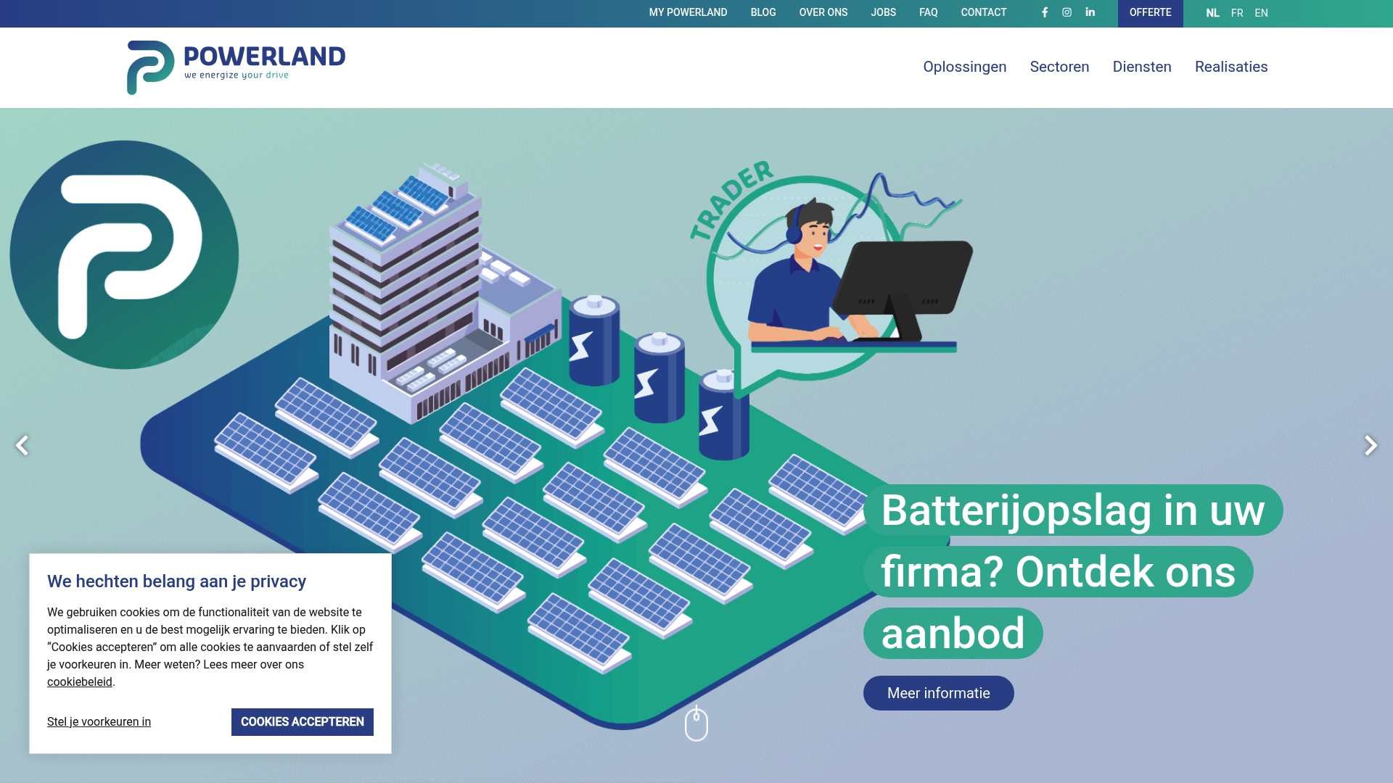
Task: Open the Realisaties menu
Action: point(1231,67)
